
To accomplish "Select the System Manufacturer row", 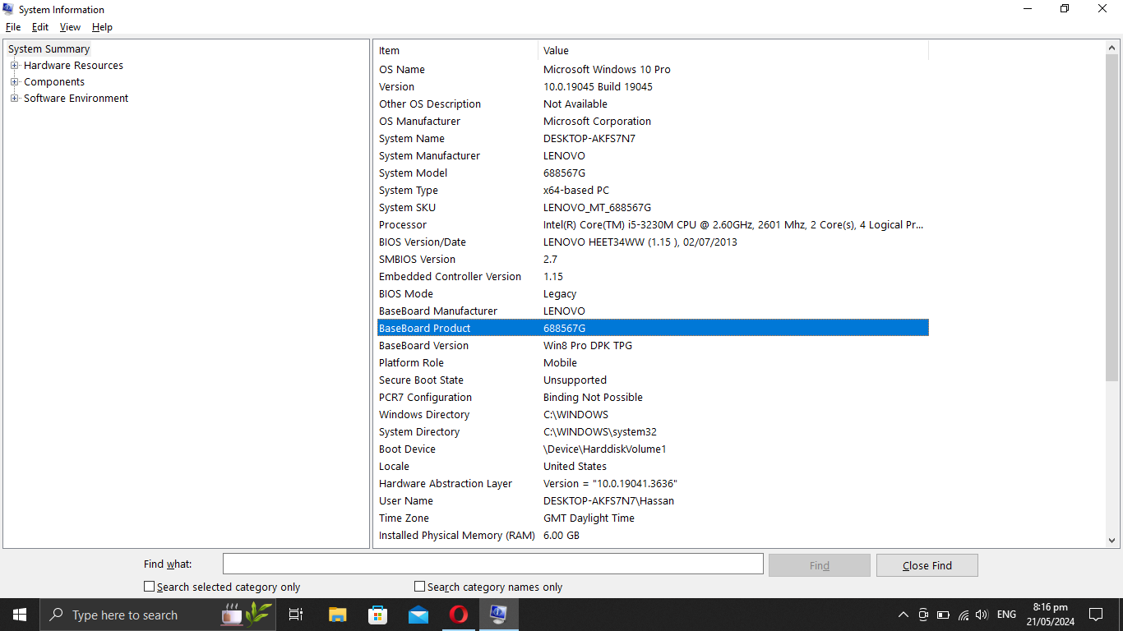I will (x=652, y=156).
